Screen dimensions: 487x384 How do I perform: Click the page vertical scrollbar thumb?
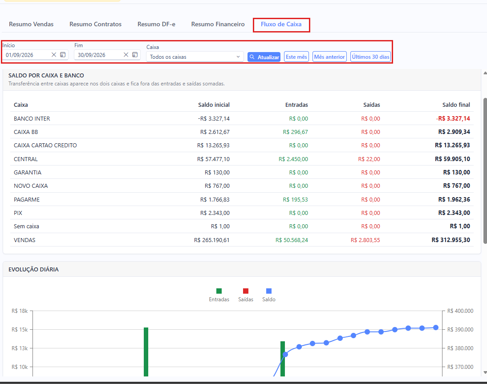click(x=485, y=171)
